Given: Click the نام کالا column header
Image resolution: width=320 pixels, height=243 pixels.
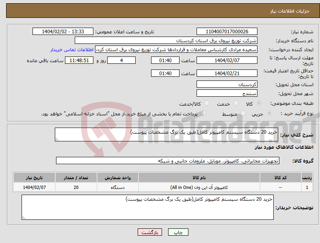Looking at the screenshot, I should pos(199,178).
